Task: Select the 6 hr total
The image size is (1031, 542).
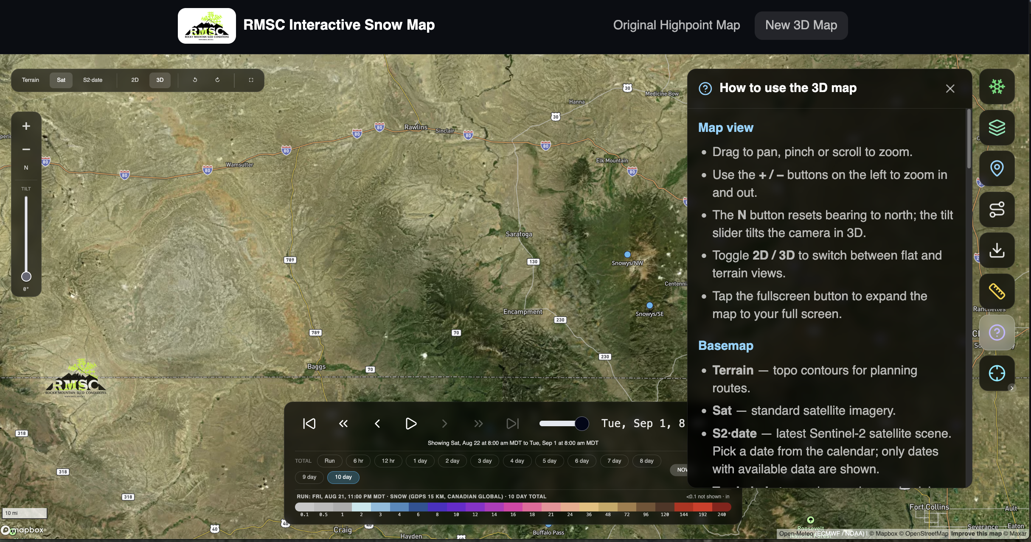Action: coord(358,461)
